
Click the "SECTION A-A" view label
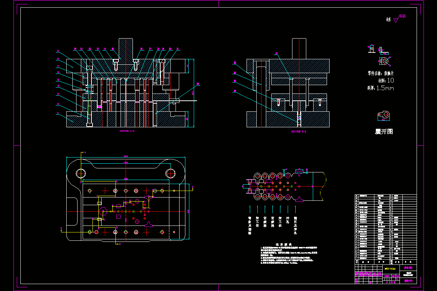pyautogui.click(x=127, y=131)
